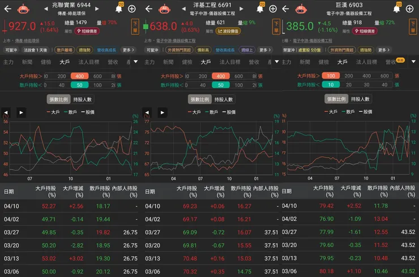Switch to previous stock before 兆聯實業

tap(46, 9)
